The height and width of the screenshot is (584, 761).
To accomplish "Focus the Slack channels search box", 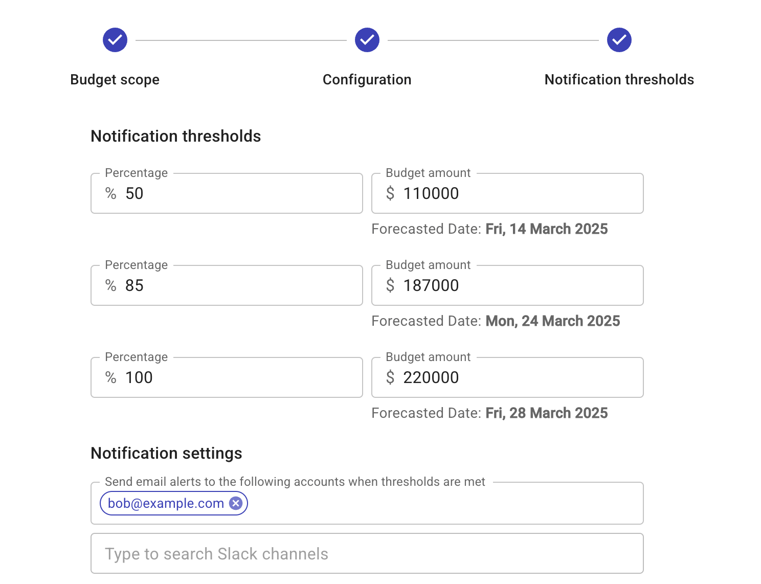I will click(367, 553).
